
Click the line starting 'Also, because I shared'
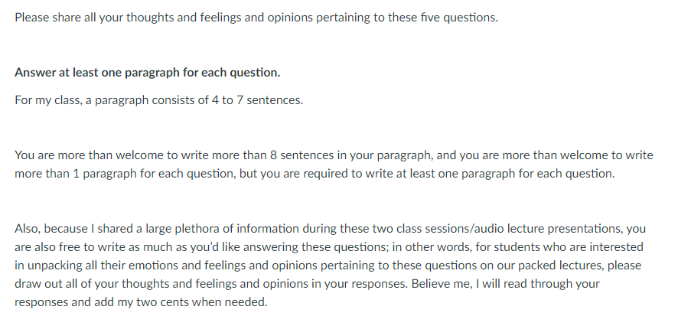pos(330,229)
